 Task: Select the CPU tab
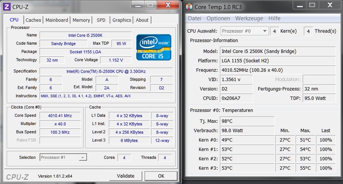[x=14, y=20]
